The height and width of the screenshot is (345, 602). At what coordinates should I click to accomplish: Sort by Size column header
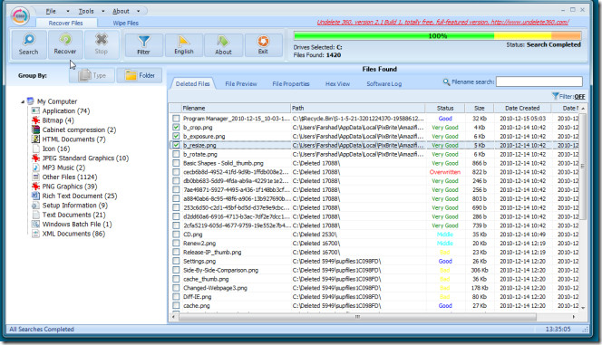click(479, 108)
